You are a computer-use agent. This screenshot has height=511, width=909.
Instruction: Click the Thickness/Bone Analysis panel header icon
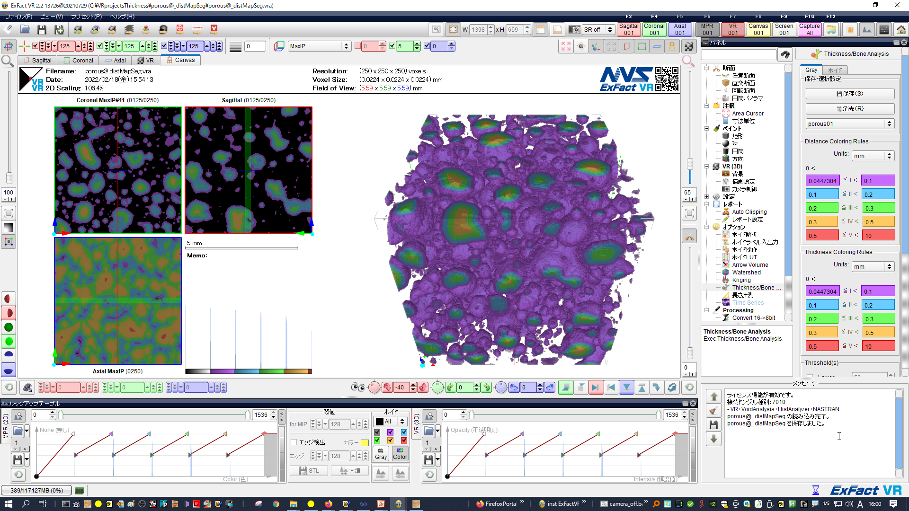(816, 54)
